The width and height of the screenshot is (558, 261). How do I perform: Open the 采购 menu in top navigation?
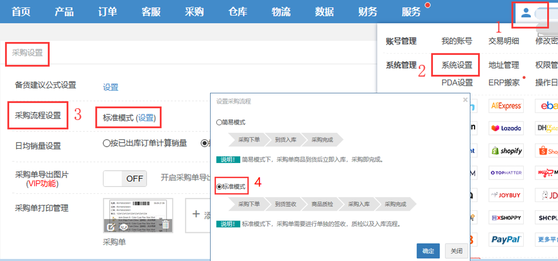tap(194, 12)
